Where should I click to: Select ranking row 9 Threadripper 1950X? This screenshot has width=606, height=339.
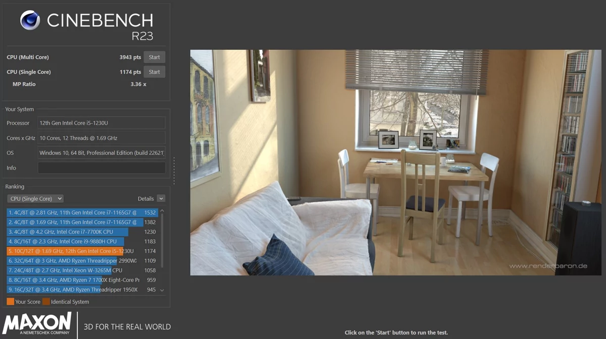82,290
